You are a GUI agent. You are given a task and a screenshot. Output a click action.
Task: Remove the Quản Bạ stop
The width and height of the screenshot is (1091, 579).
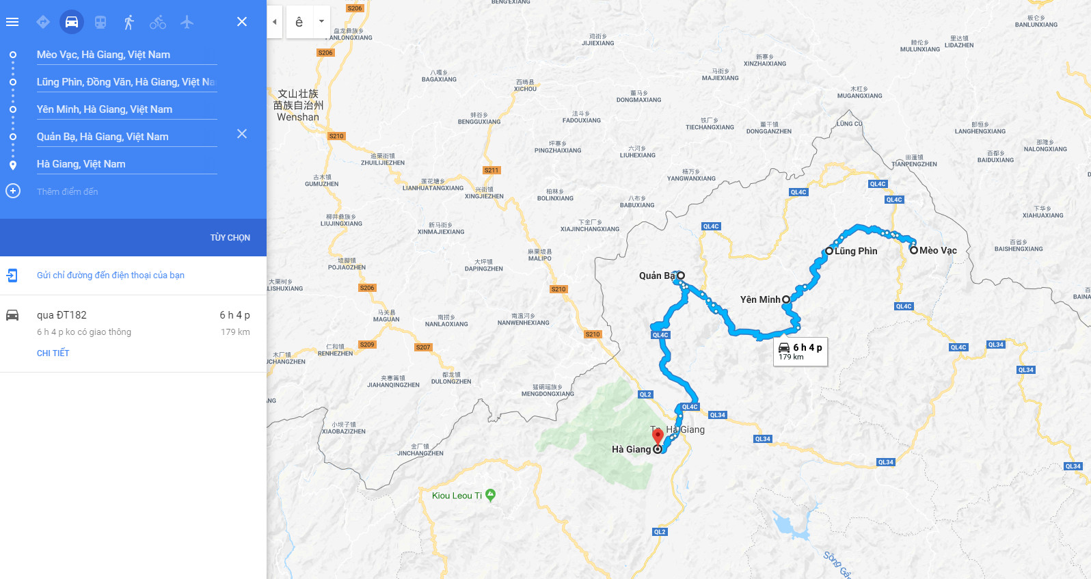point(242,134)
